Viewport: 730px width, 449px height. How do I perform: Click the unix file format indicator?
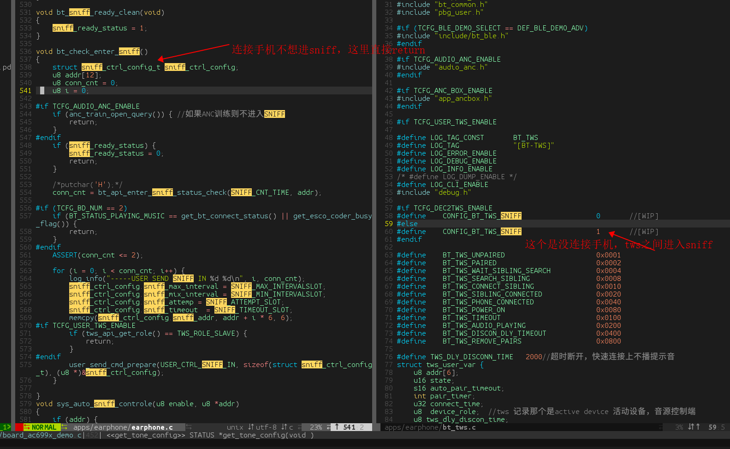click(x=235, y=427)
